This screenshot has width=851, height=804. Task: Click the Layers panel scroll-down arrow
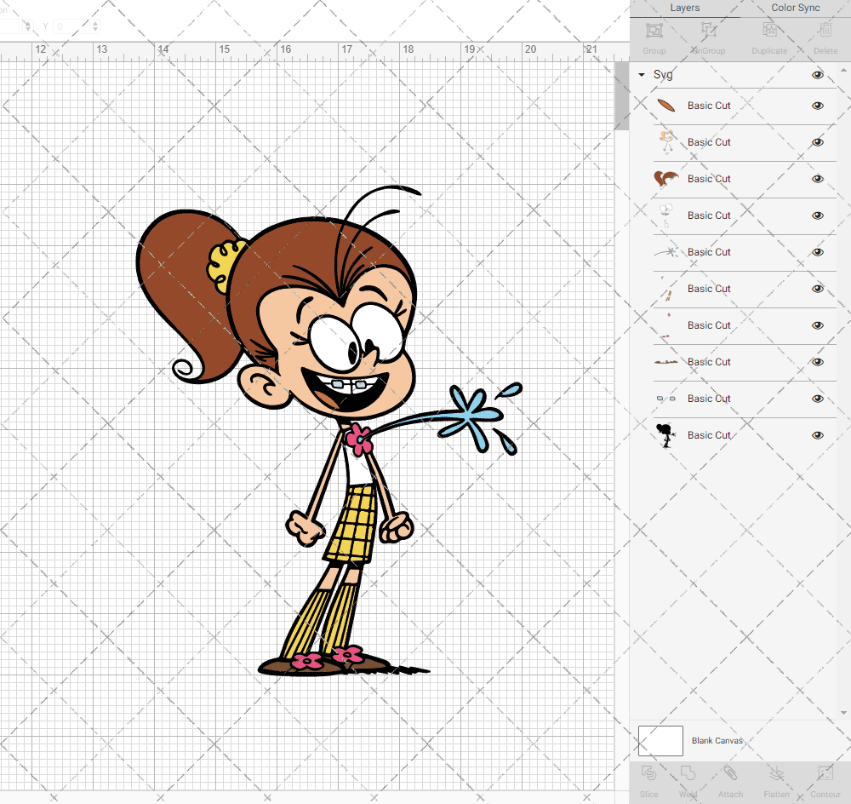(x=843, y=713)
